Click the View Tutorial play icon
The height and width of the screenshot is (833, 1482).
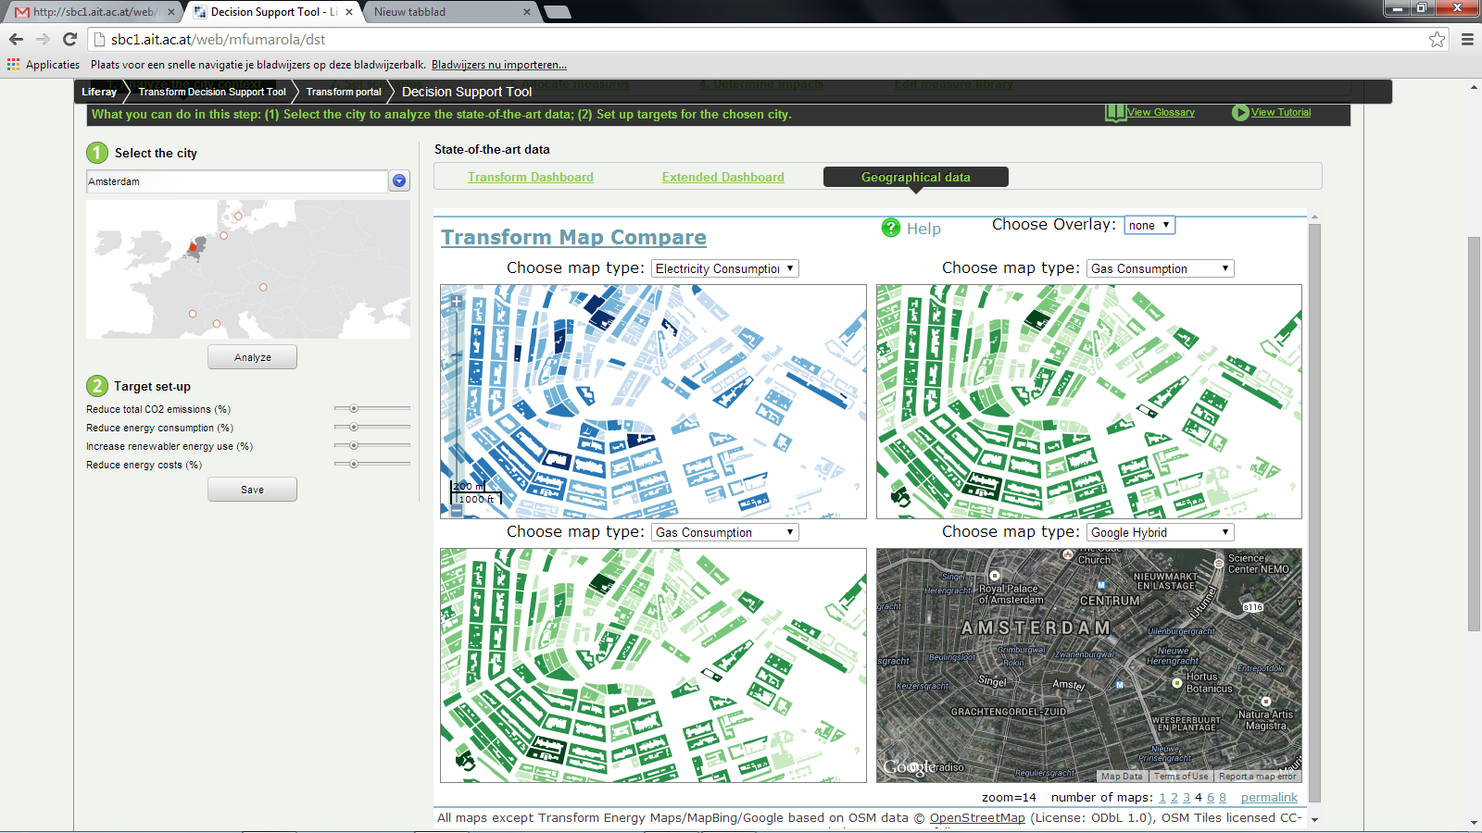(x=1240, y=112)
